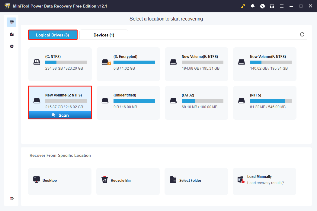Open the toolbox utilities icon in sidebar

[11, 34]
